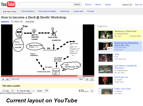Expand the Save for later dropdown arrow

[33, 91]
